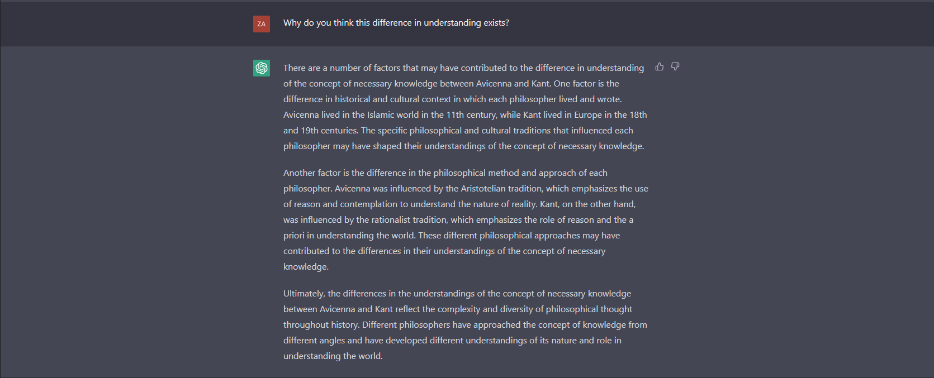The height and width of the screenshot is (378, 934).
Task: Click the final line 'understanding the world.'
Action: pyautogui.click(x=333, y=356)
